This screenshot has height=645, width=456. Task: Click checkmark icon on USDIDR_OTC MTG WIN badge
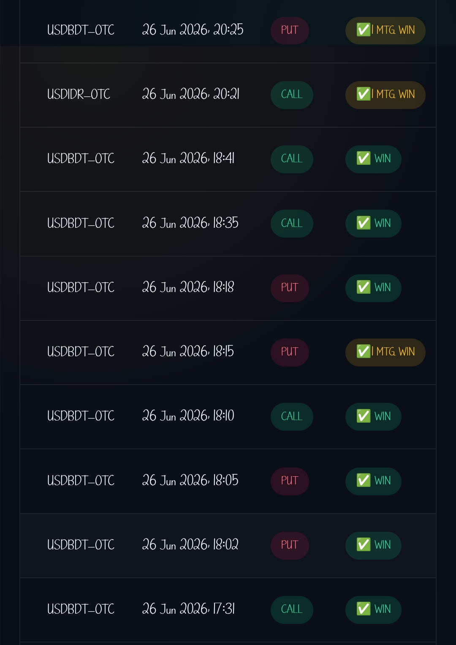(364, 94)
